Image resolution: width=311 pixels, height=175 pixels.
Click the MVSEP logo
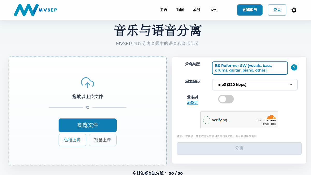[x=36, y=10]
